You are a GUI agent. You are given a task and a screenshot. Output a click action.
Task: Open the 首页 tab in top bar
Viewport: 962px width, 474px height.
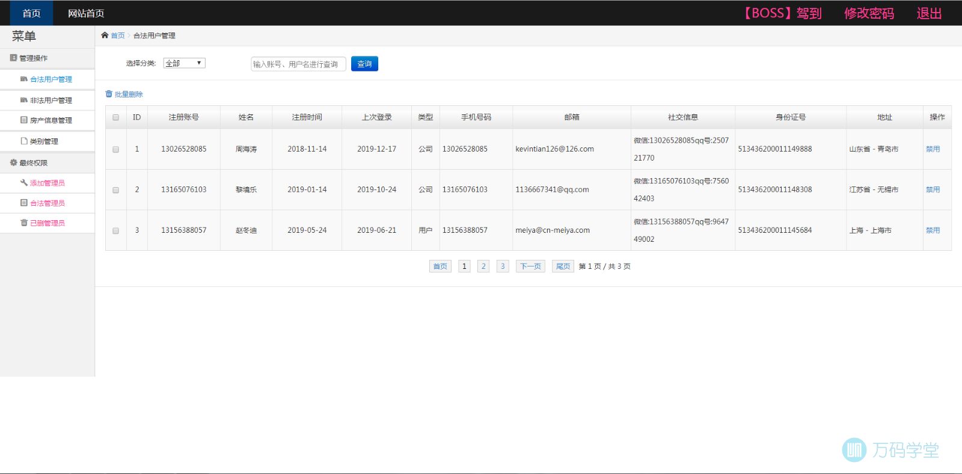click(31, 13)
